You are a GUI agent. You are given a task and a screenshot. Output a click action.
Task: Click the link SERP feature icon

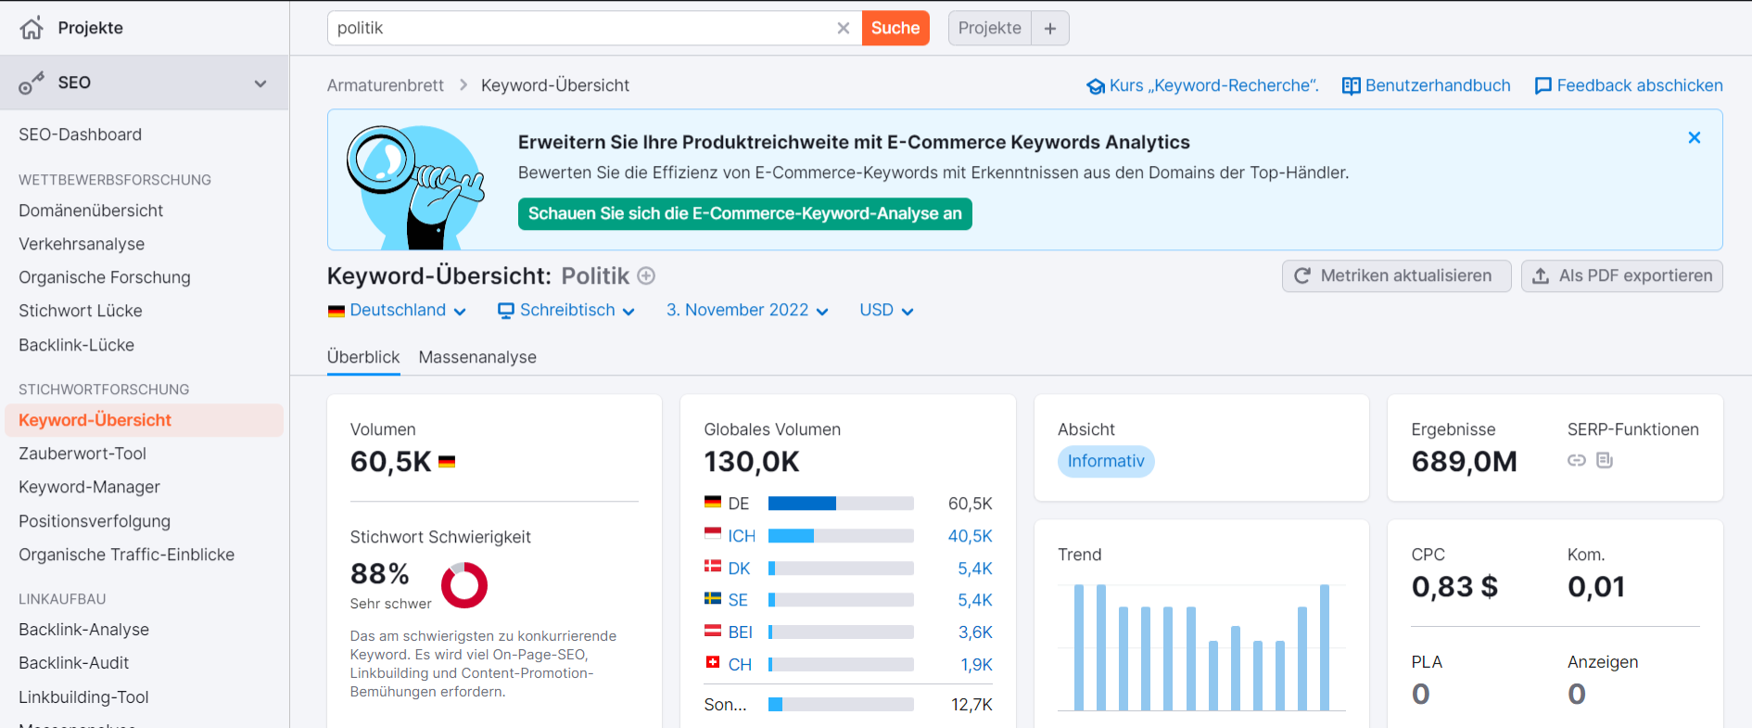pyautogui.click(x=1577, y=460)
